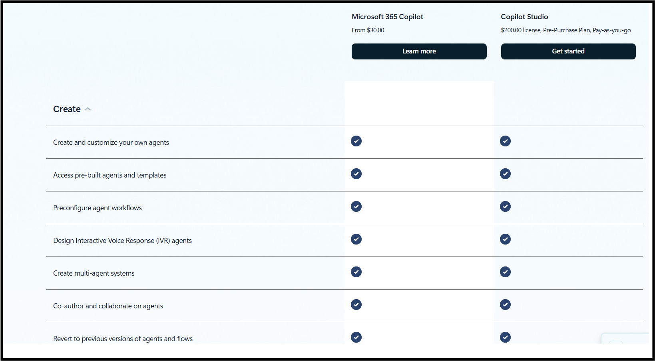Click the Create section heading text
The height and width of the screenshot is (361, 655).
pos(67,109)
